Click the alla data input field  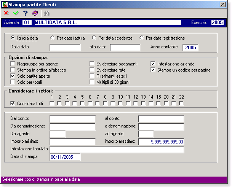(125, 48)
